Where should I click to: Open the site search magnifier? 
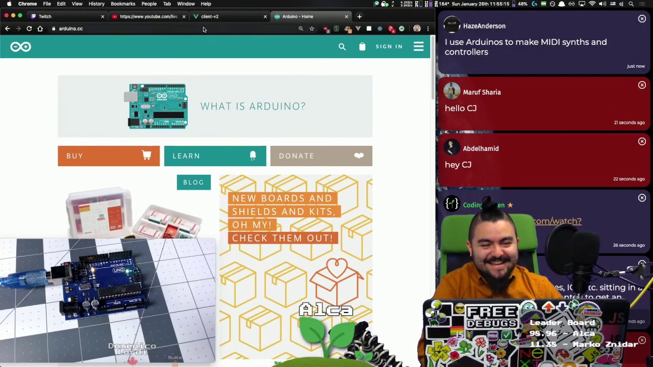(x=342, y=47)
